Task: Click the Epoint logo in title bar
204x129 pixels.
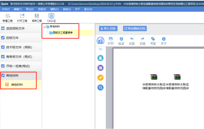Action: (x=5, y=4)
